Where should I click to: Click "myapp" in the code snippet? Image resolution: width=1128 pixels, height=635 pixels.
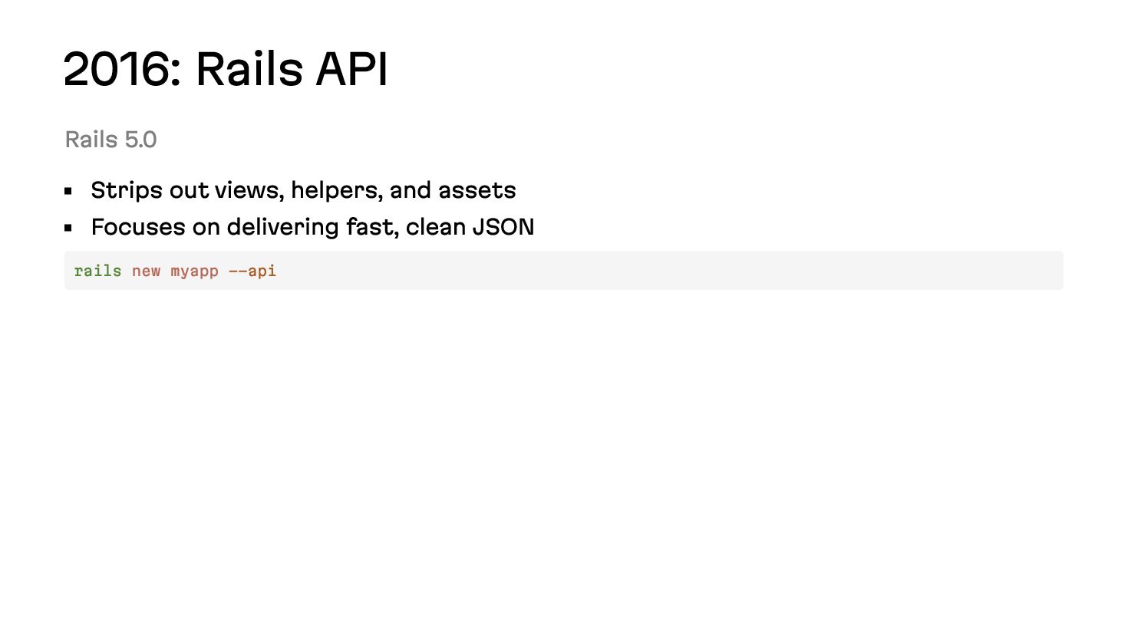coord(194,271)
